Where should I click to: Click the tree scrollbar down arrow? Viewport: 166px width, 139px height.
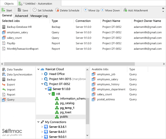click(x=87, y=135)
